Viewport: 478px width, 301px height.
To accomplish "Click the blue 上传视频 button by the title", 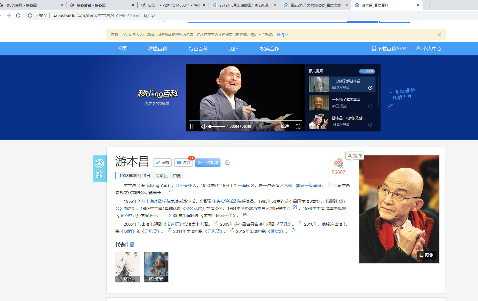I will pos(208,163).
